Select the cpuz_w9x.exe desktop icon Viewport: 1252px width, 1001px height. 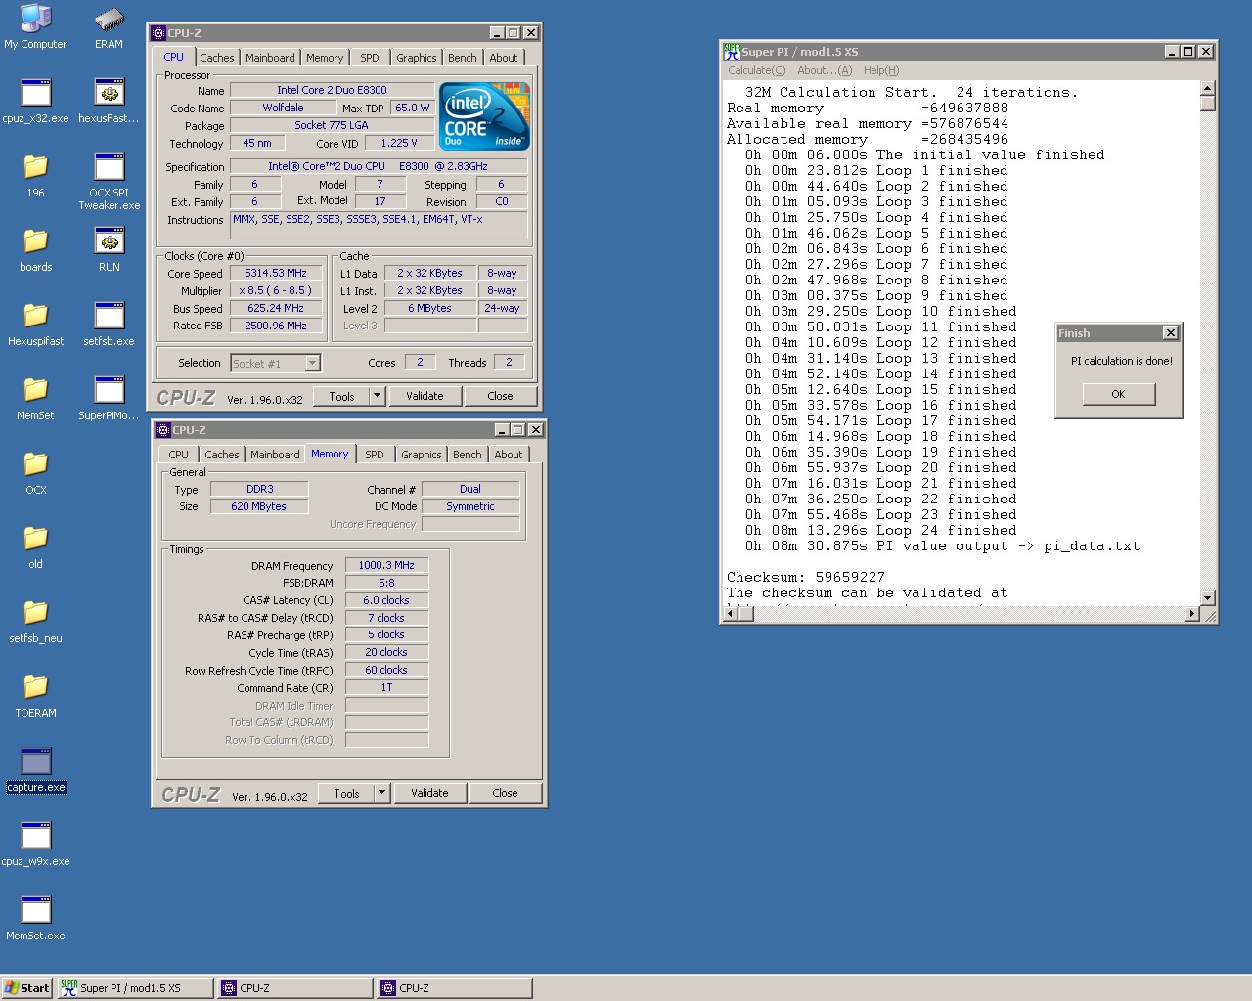coord(35,845)
